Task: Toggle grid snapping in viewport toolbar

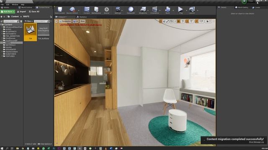Action: (179, 21)
